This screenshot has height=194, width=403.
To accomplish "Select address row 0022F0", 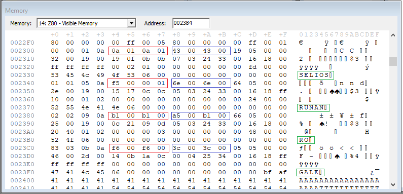I will [x=22, y=43].
